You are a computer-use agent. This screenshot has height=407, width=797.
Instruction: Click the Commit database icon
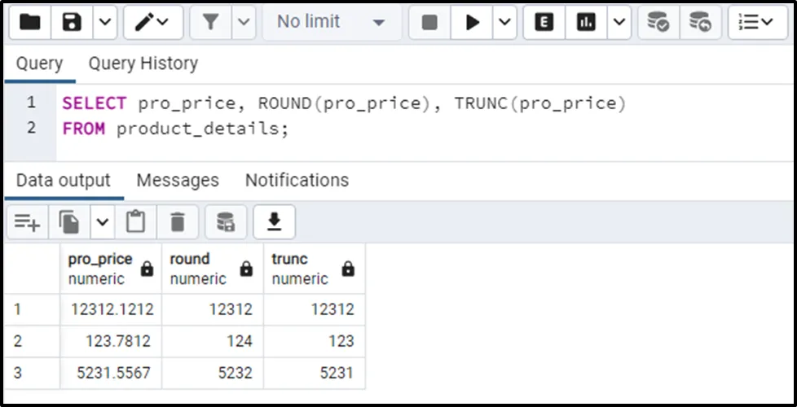(x=658, y=23)
